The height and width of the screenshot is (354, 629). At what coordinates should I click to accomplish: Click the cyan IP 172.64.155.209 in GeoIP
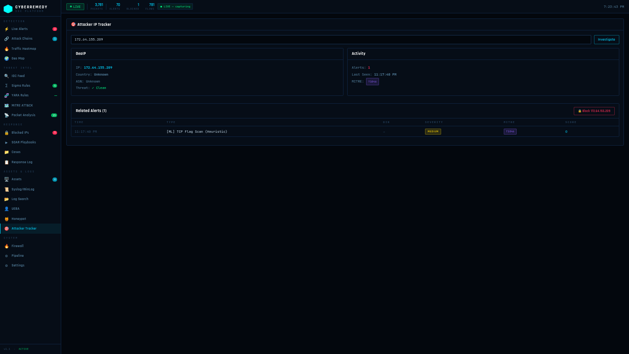[x=98, y=68]
